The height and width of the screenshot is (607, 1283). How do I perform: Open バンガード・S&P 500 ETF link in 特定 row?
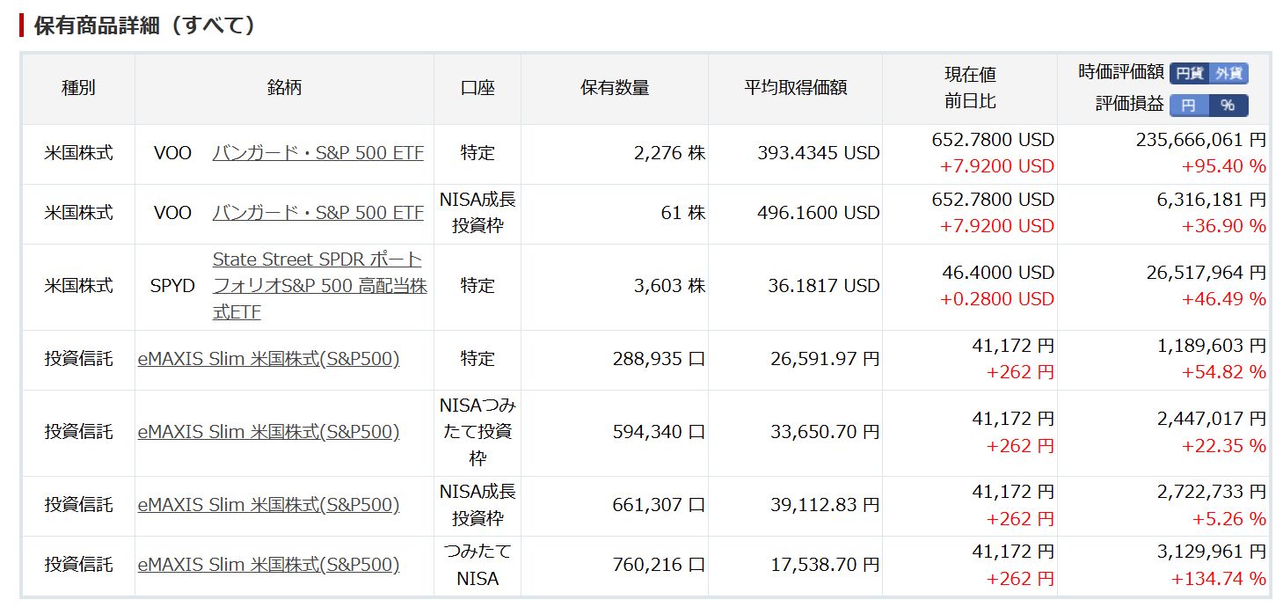click(x=317, y=153)
